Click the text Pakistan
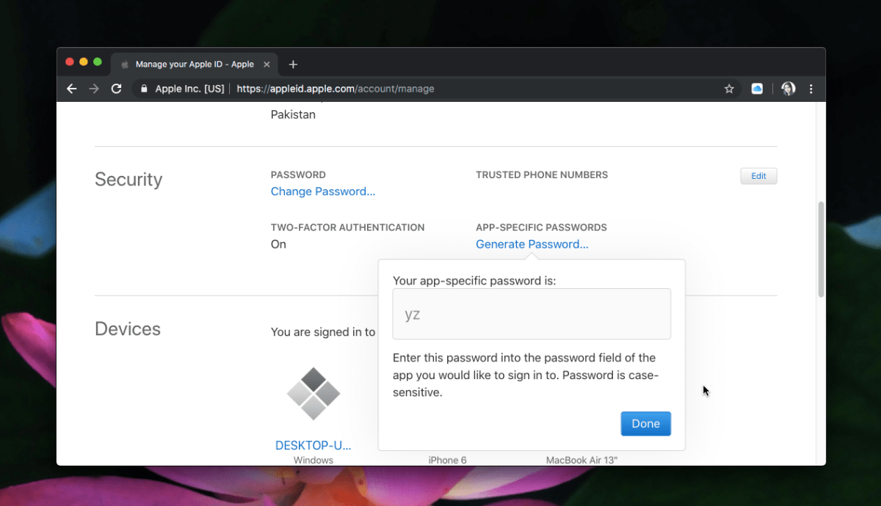 click(x=293, y=114)
